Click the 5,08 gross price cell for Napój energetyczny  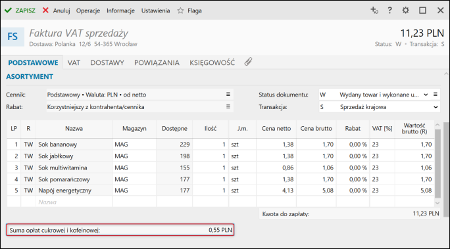click(316, 191)
